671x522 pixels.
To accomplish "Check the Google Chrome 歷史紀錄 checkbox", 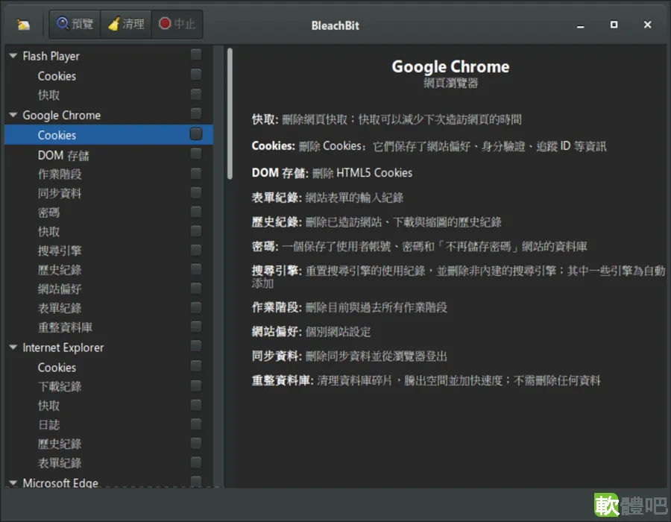I will (x=195, y=269).
